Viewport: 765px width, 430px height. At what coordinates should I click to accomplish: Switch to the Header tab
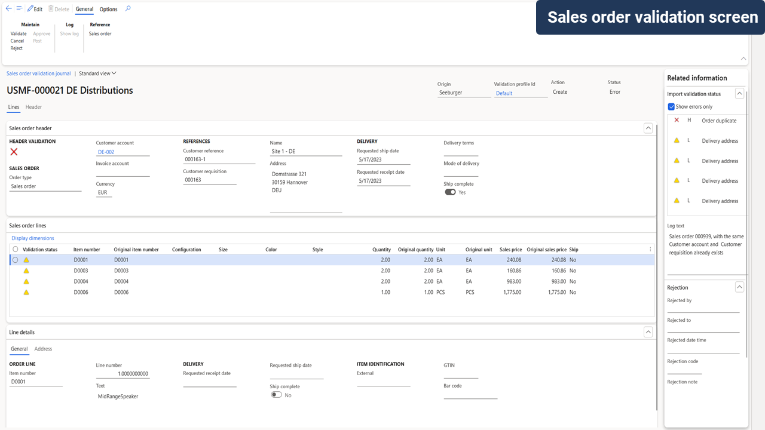pos(33,107)
